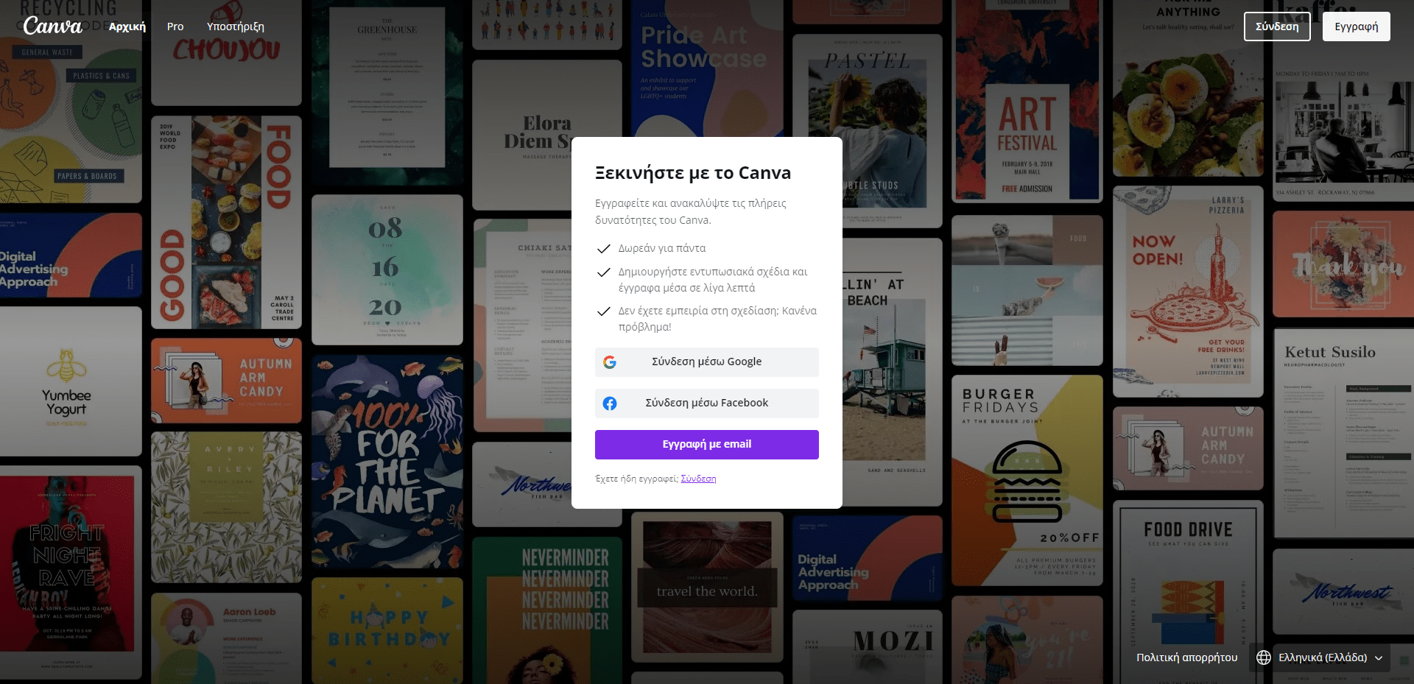Viewport: 1414px width, 684px height.
Task: Expand the Ελληνικά (Ελλάδα) language dropdown chevron
Action: pos(1379,658)
